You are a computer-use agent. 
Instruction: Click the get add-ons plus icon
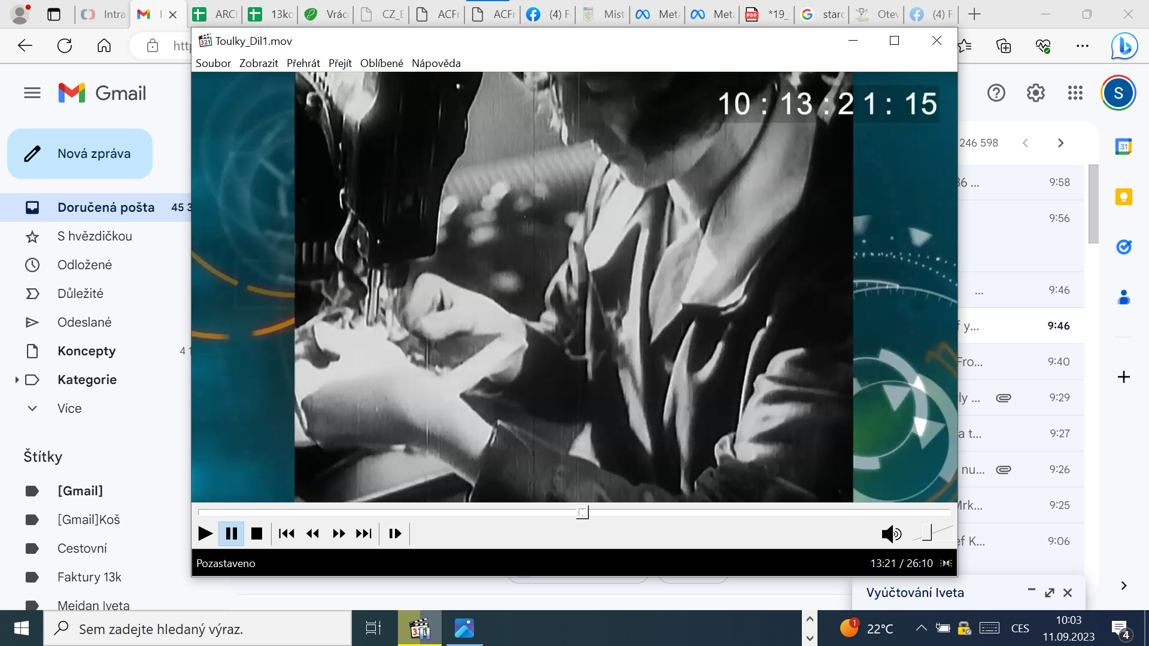pyautogui.click(x=1124, y=377)
